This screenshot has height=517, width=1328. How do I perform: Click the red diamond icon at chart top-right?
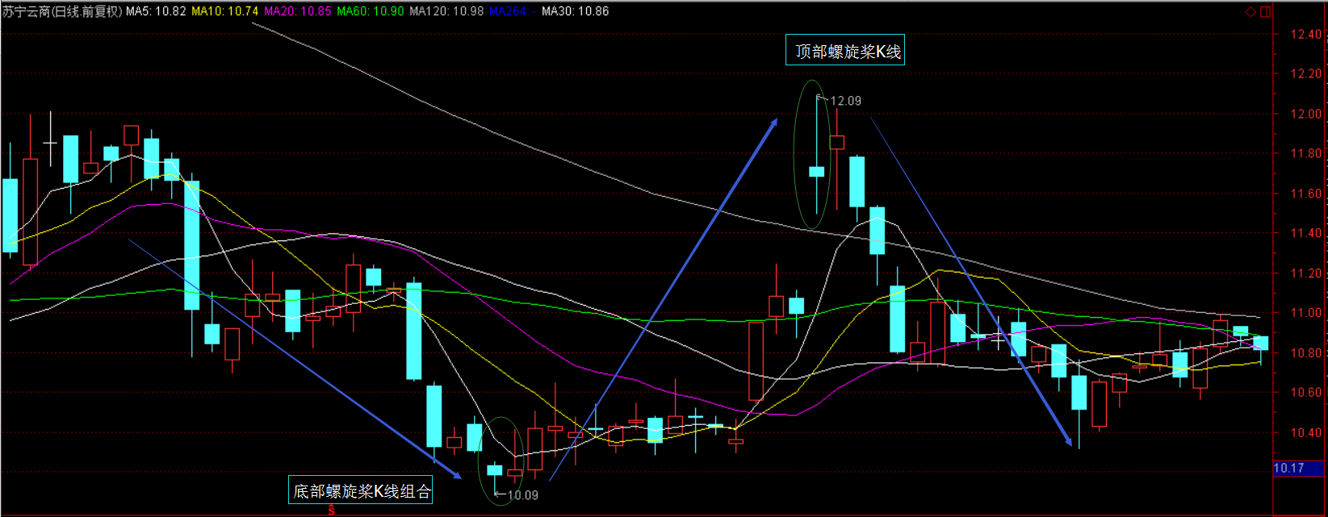(1250, 11)
